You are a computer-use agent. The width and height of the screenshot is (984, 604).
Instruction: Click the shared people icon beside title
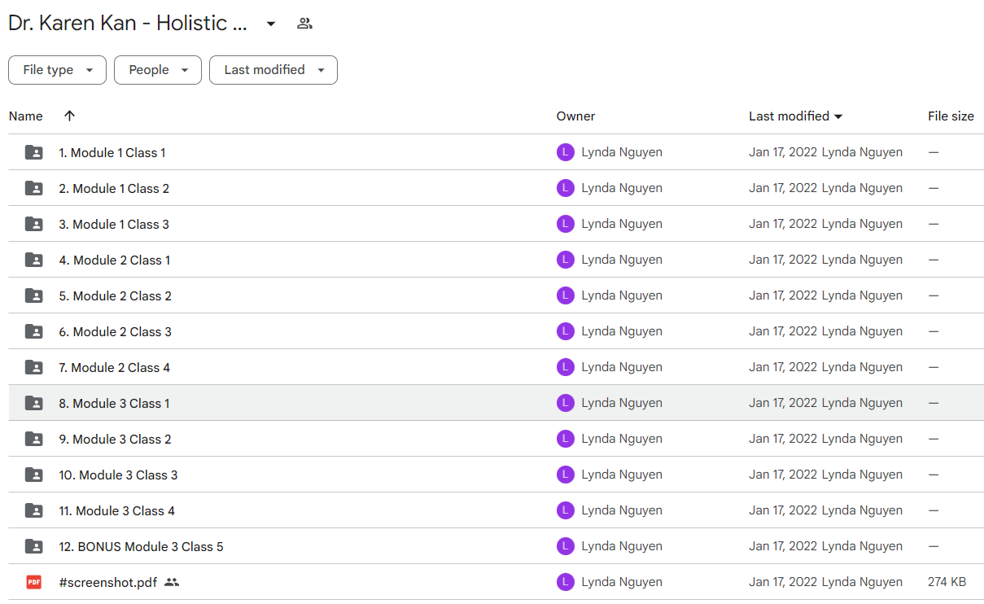point(304,24)
